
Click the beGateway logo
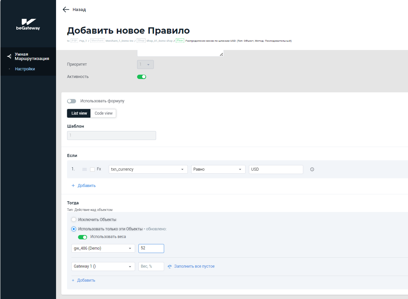28,24
